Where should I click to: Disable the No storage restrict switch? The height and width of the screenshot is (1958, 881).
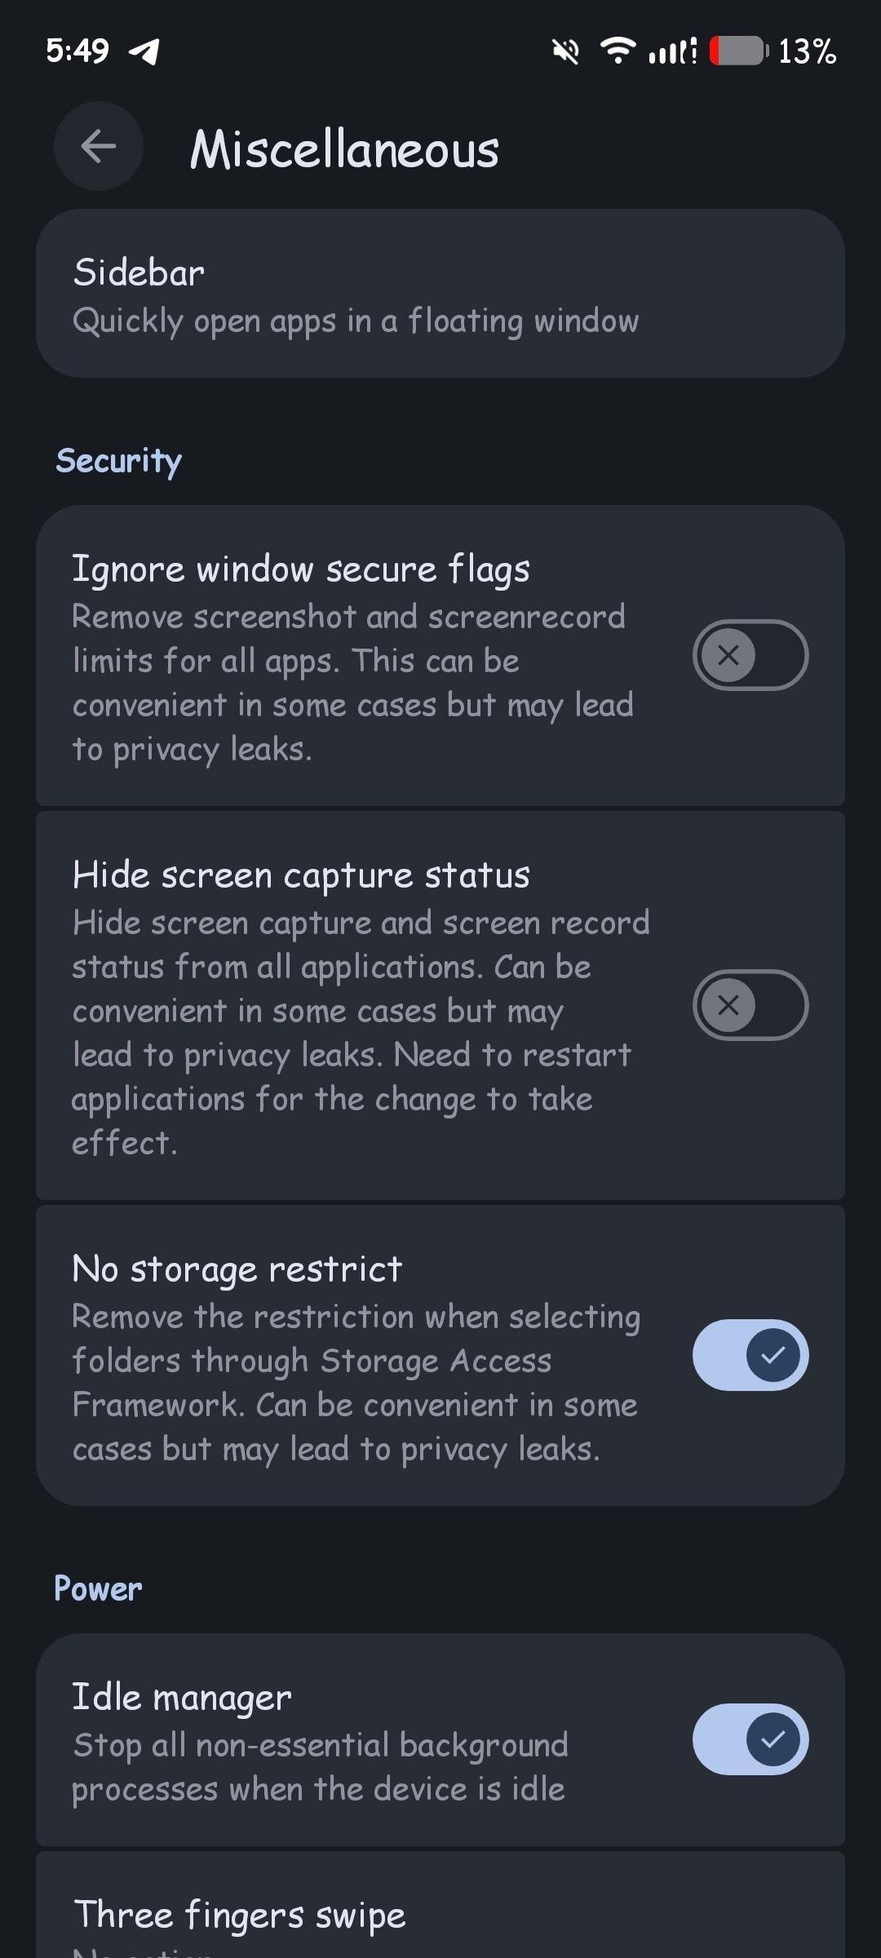(x=750, y=1355)
